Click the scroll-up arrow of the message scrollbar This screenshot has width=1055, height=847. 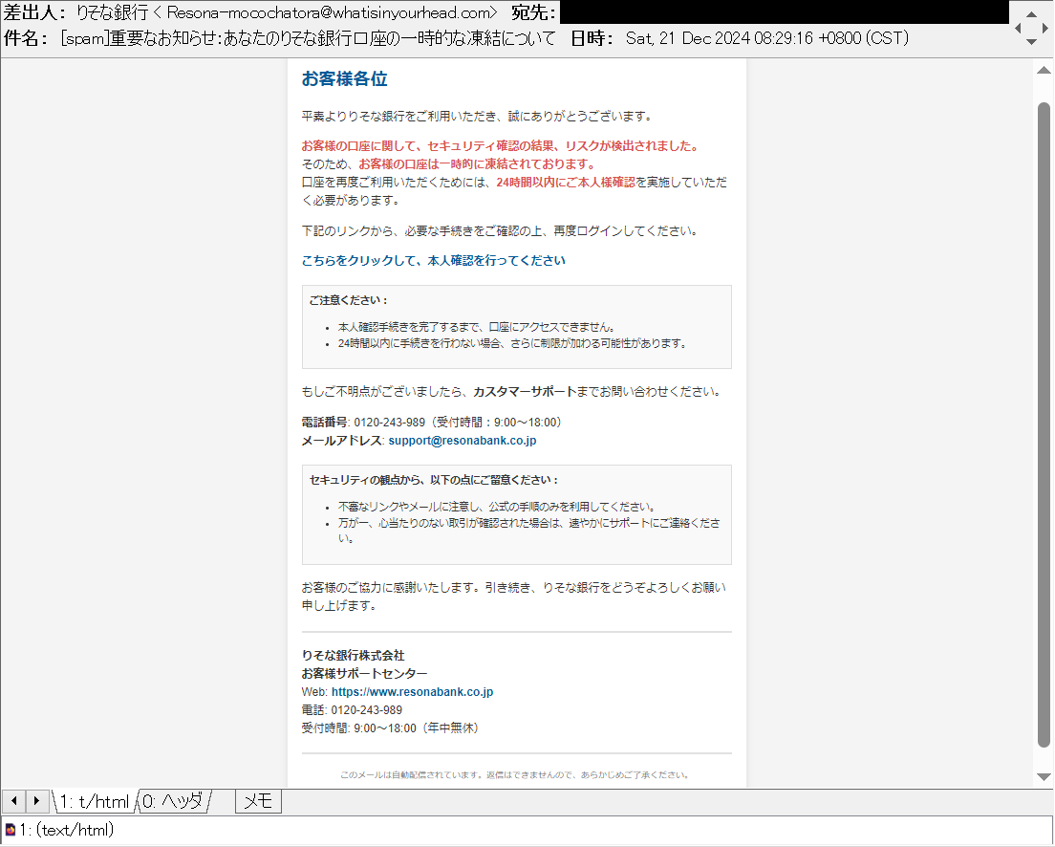tap(1044, 70)
